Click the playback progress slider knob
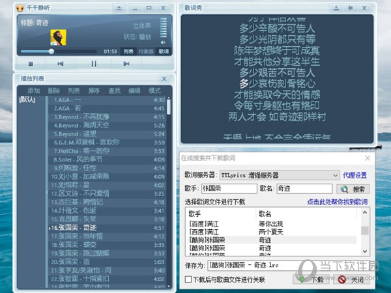This screenshot has height=293, width=391. (x=51, y=51)
